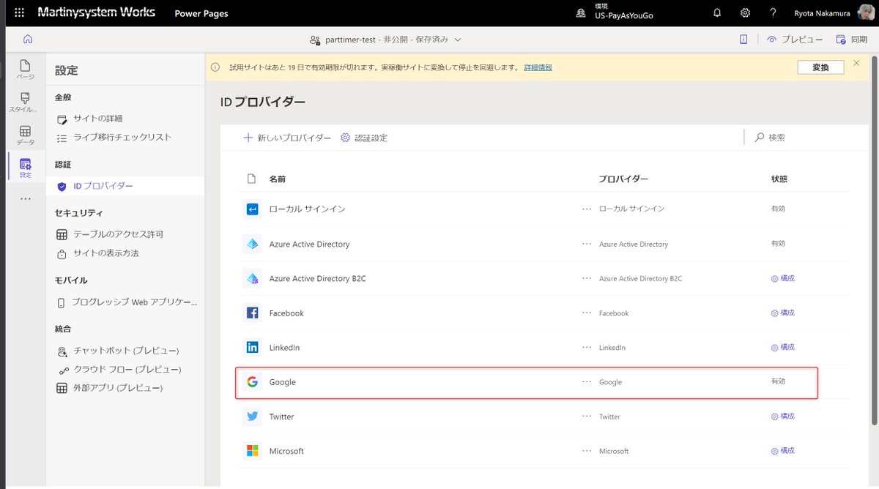Click the プレビュー button
Viewport: 879px width, 489px height.
click(x=795, y=40)
